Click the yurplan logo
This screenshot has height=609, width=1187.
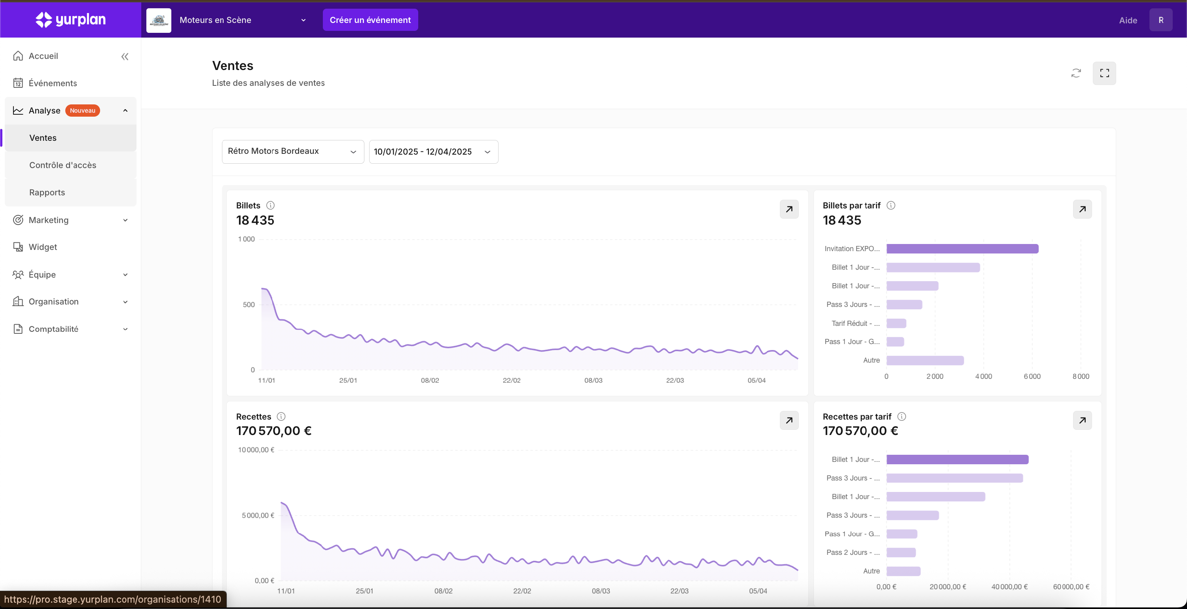coord(70,19)
